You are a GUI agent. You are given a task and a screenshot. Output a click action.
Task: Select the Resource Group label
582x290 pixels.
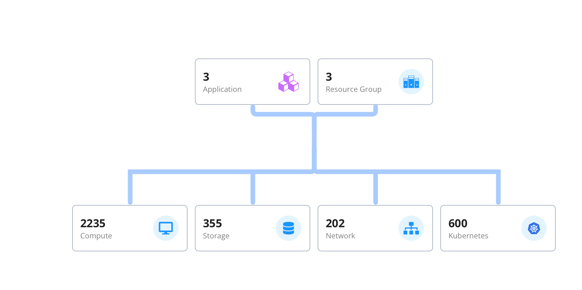click(353, 89)
